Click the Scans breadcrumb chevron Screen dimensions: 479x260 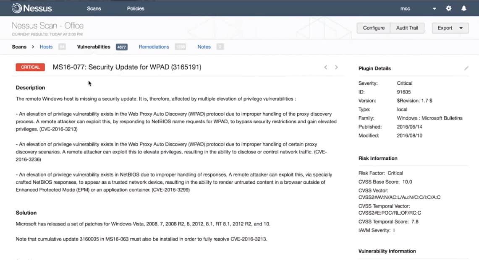(33, 47)
